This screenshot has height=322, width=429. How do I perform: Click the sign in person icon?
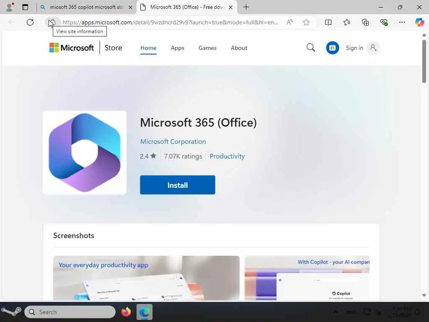pyautogui.click(x=373, y=48)
